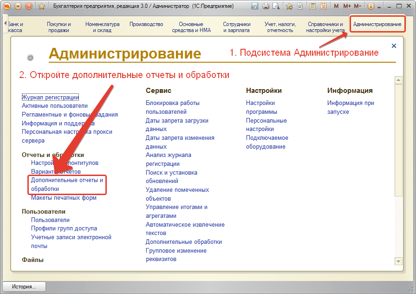This screenshot has width=416, height=294.
Task: Select the Администрирование section tab
Action: tap(377, 24)
